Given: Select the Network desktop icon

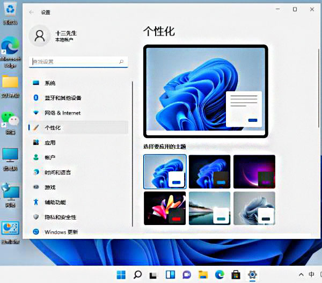Looking at the screenshot, I should pos(10,195).
